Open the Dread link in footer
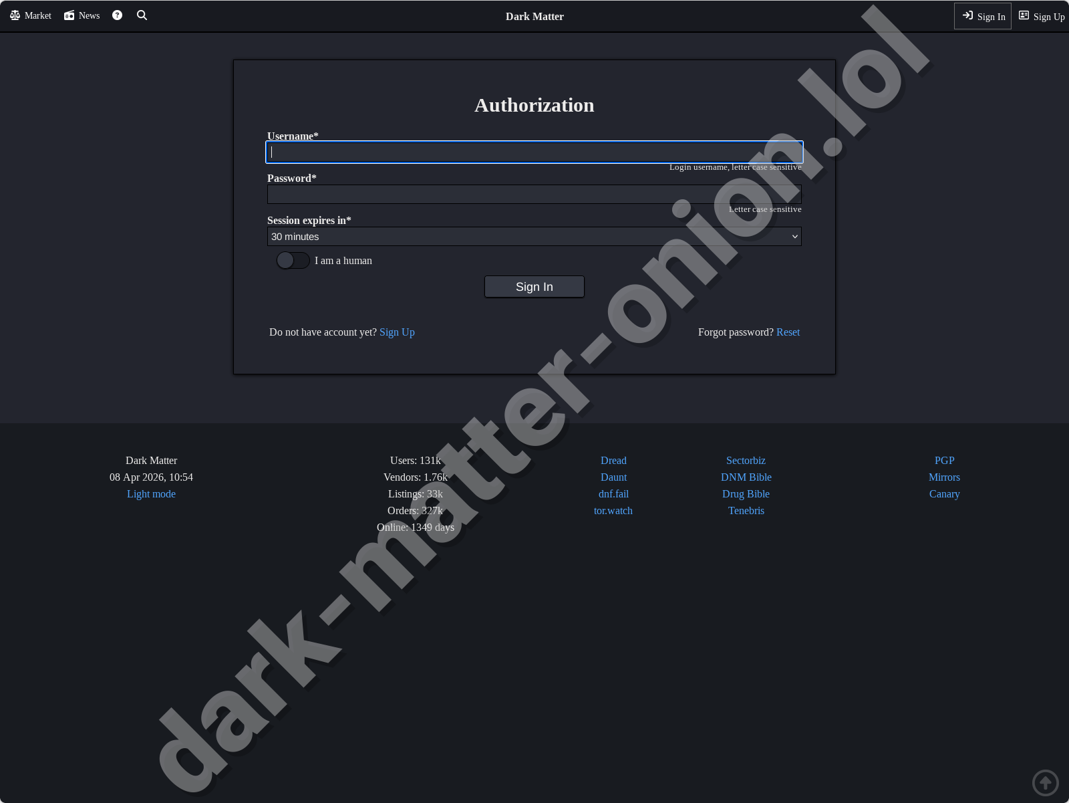This screenshot has height=803, width=1069. 613,460
